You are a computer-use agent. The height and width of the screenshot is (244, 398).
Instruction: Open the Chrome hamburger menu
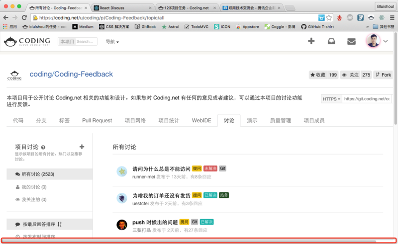(392, 18)
